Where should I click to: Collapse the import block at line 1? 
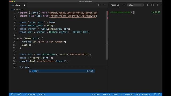pyautogui.click(x=18, y=13)
